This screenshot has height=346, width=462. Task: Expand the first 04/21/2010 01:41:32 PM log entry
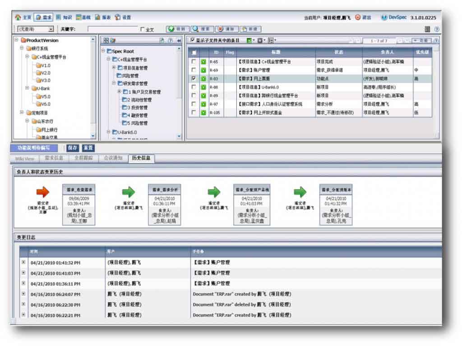point(23,262)
